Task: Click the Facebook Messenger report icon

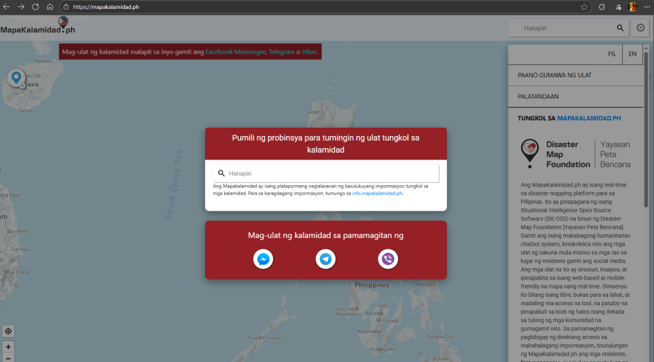Action: (x=263, y=259)
